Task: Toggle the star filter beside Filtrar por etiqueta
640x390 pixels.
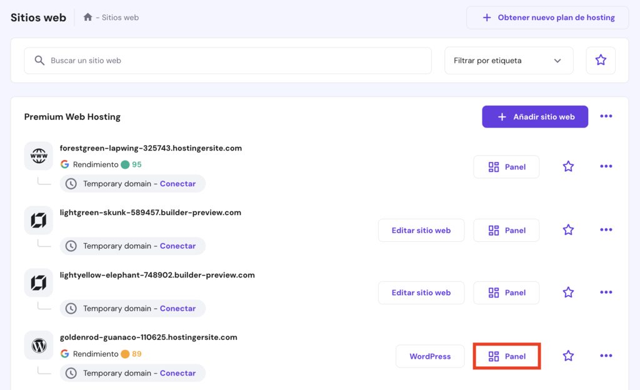Action: tap(601, 59)
